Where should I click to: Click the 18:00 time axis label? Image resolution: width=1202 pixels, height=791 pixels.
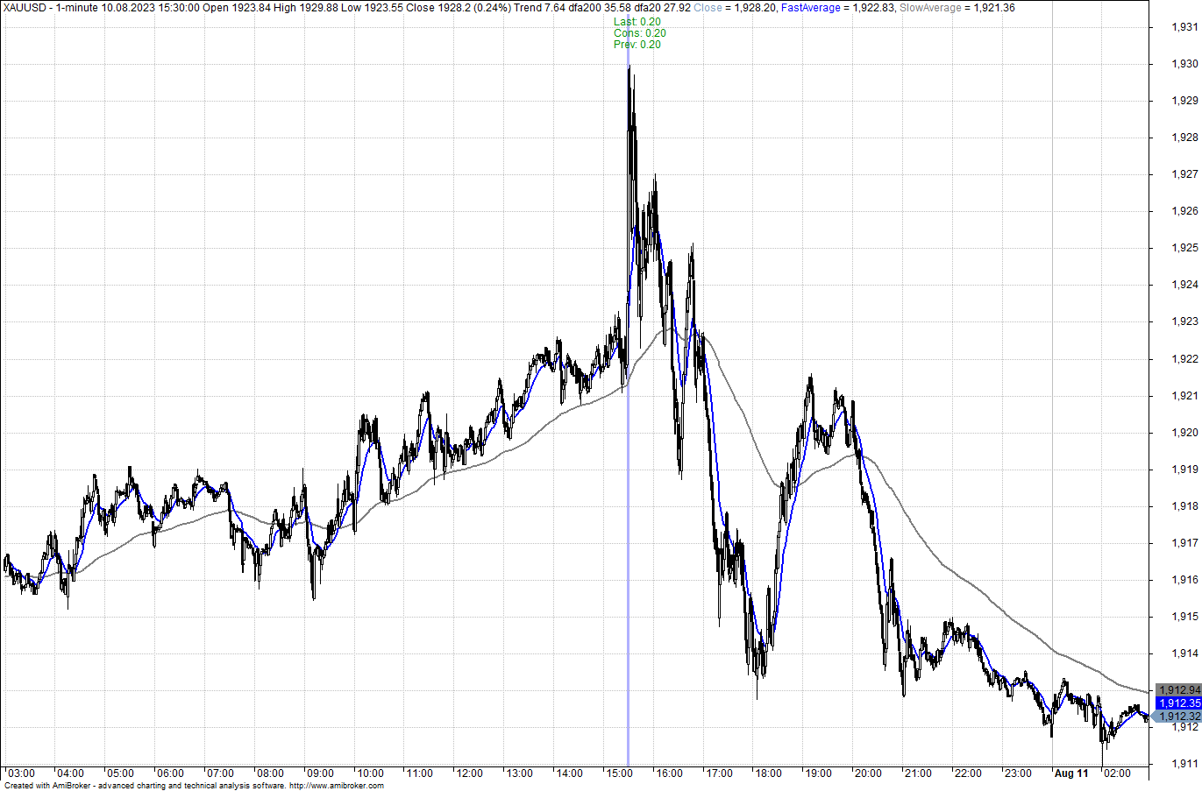[x=769, y=773]
